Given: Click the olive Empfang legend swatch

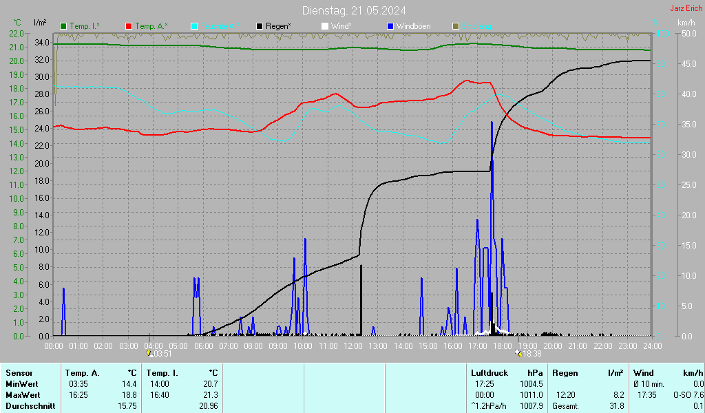Looking at the screenshot, I should click(456, 27).
